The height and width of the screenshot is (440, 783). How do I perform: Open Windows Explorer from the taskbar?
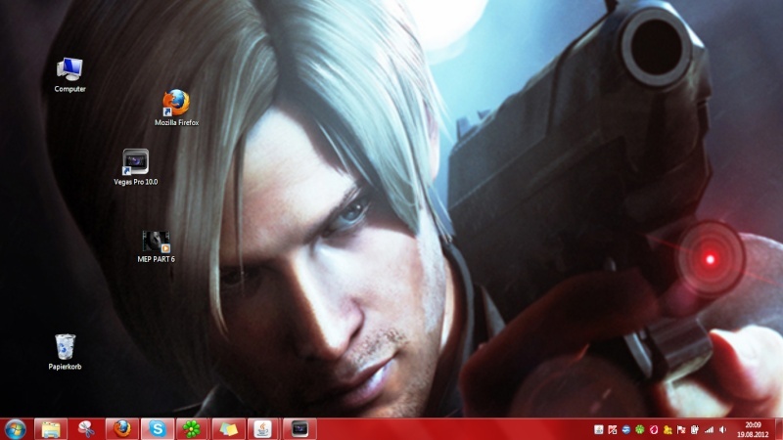point(51,429)
